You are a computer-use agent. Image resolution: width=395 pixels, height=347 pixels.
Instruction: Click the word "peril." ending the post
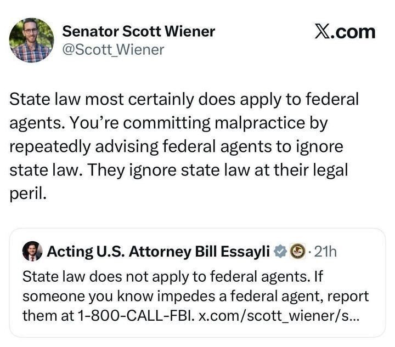tap(29, 194)
